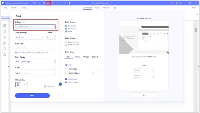
Task: Open the layers panel in left sidebar
Action: pyautogui.click(x=4, y=55)
